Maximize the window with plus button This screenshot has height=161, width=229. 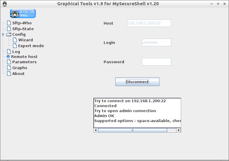click(218, 4)
